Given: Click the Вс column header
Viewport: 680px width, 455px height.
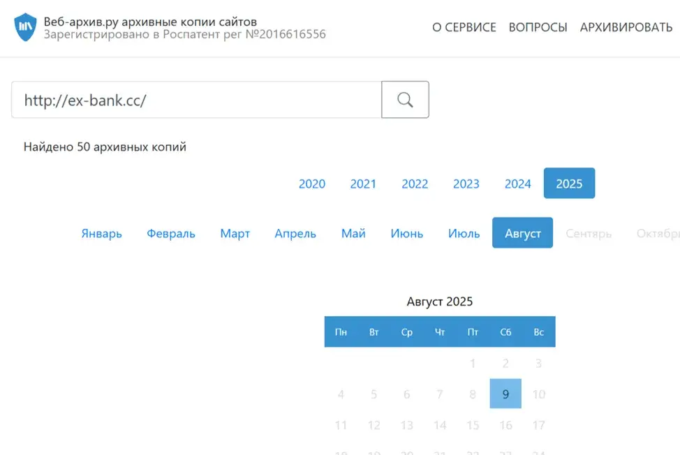Looking at the screenshot, I should coord(538,332).
